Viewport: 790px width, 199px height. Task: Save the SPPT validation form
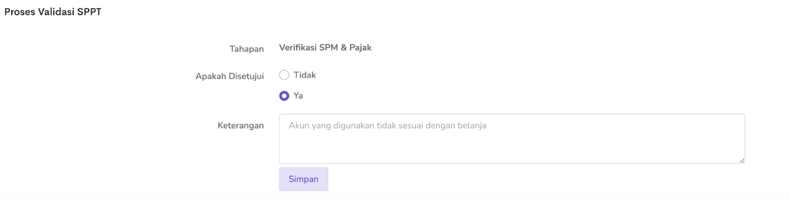(303, 179)
